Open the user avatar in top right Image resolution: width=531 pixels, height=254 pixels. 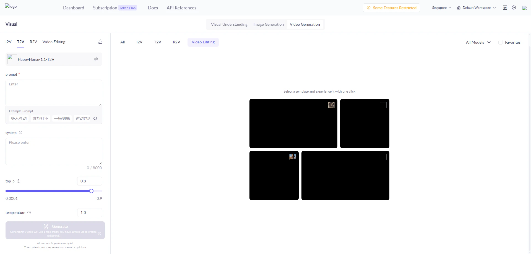pos(524,8)
